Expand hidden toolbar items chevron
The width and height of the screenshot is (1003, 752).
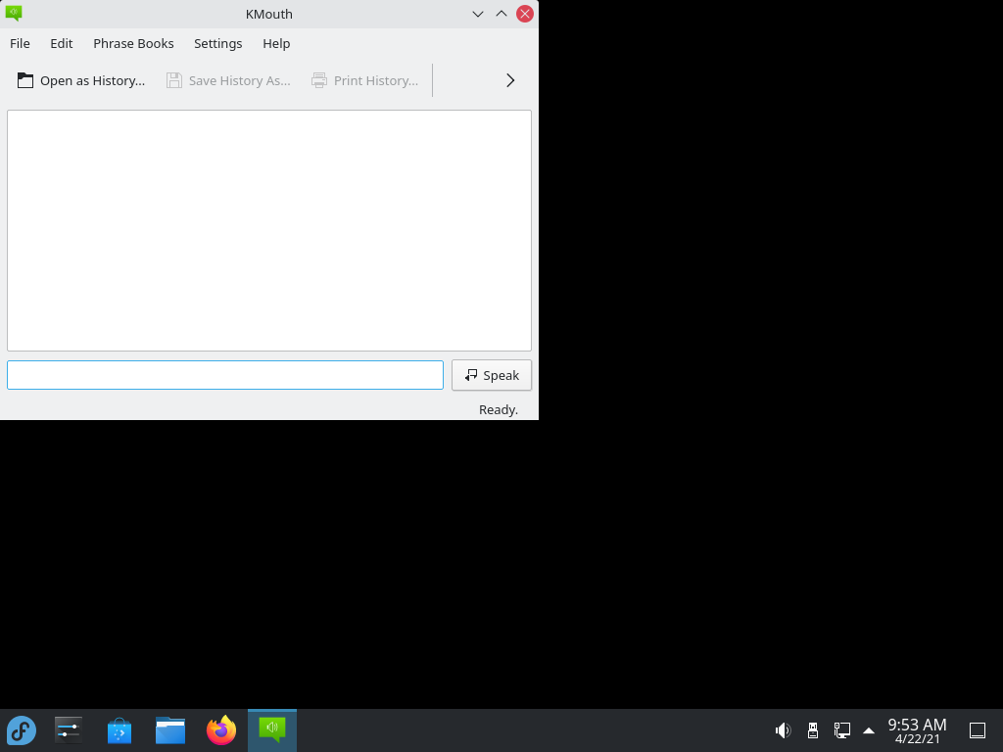(x=510, y=80)
